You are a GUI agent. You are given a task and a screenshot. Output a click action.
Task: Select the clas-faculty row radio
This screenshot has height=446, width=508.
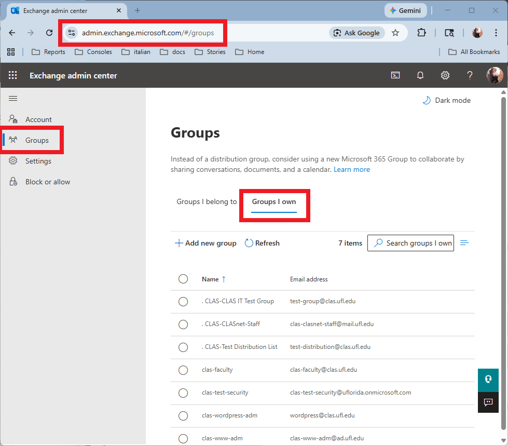click(x=183, y=370)
